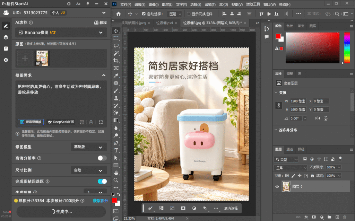Select the Brush tool
The width and height of the screenshot is (355, 221).
tap(116, 91)
